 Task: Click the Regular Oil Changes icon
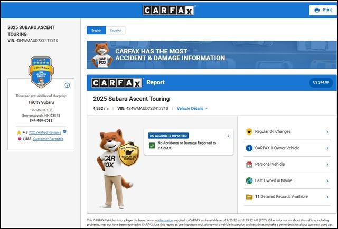(249, 131)
